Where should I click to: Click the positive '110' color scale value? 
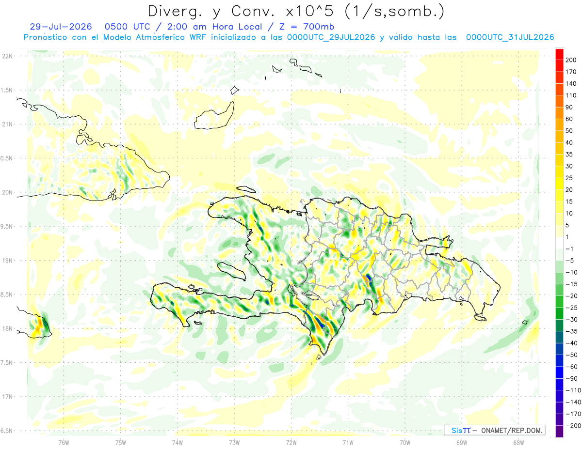tap(572, 95)
